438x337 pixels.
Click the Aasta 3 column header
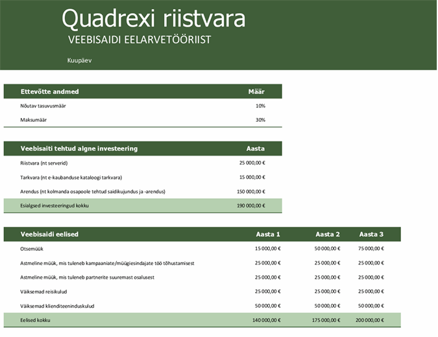coord(371,234)
